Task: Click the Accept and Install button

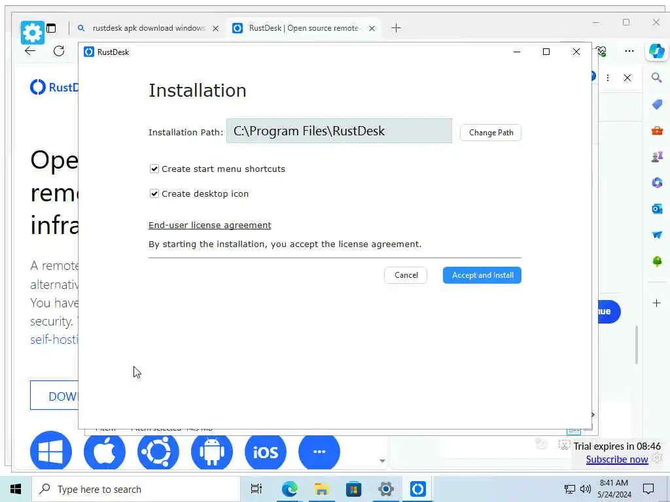Action: click(482, 275)
